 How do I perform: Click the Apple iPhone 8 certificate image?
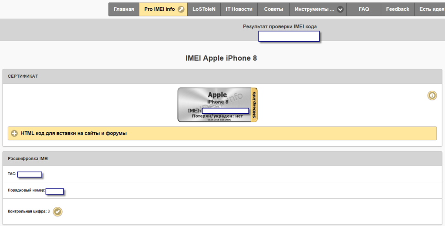point(214,105)
